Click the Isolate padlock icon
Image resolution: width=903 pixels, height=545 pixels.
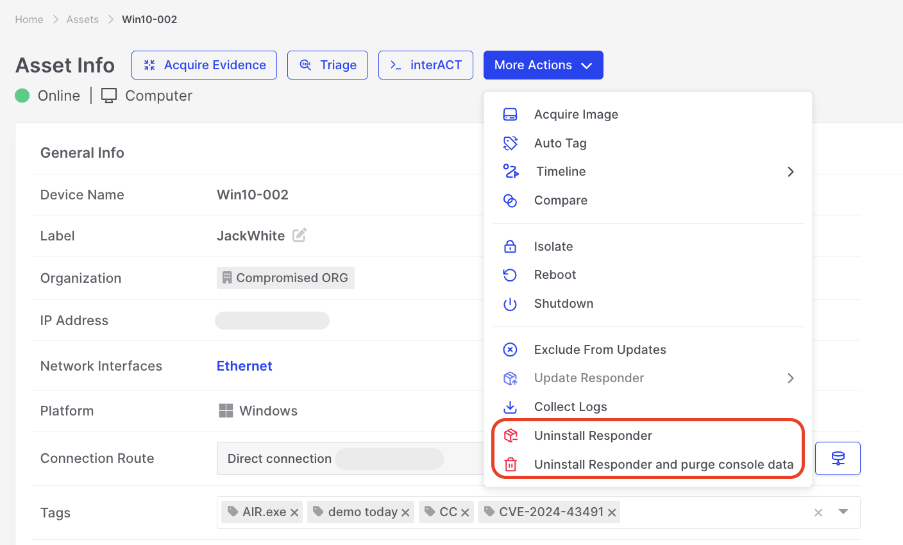tap(510, 246)
